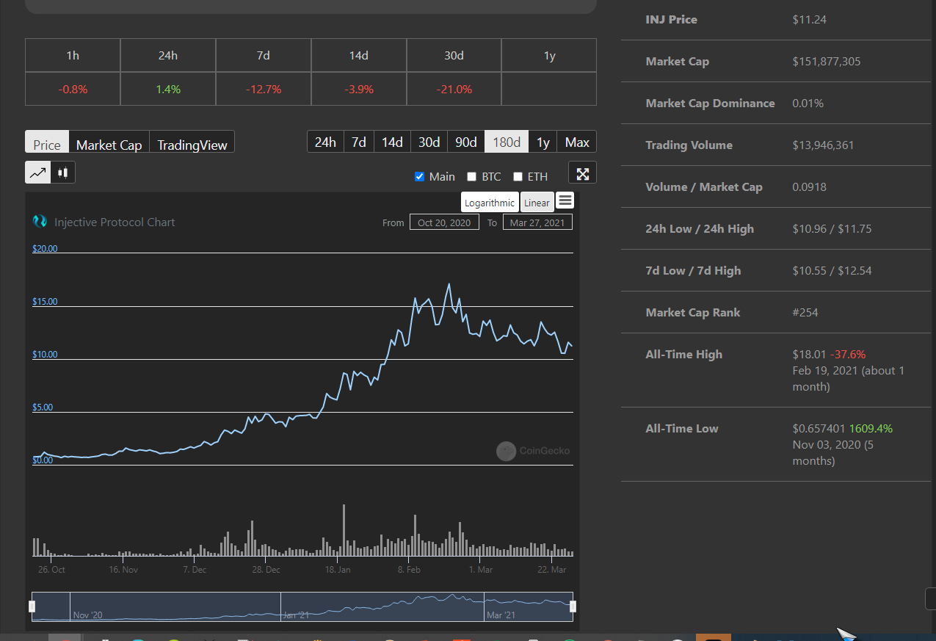
Task: Click the fullscreen expand chart icon
Action: coord(582,173)
